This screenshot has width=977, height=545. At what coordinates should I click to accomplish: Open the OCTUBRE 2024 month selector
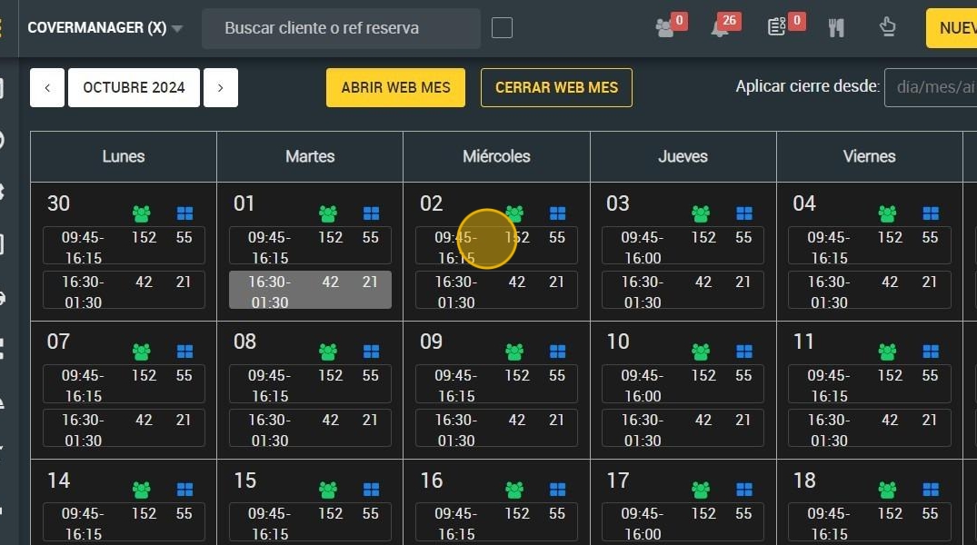134,88
